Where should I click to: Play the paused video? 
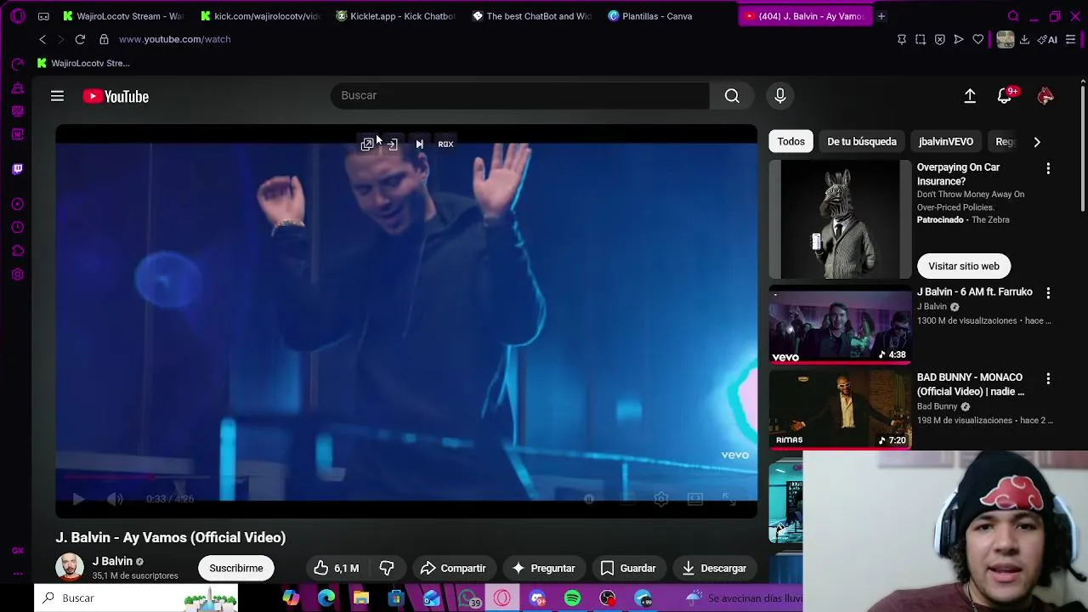point(77,500)
